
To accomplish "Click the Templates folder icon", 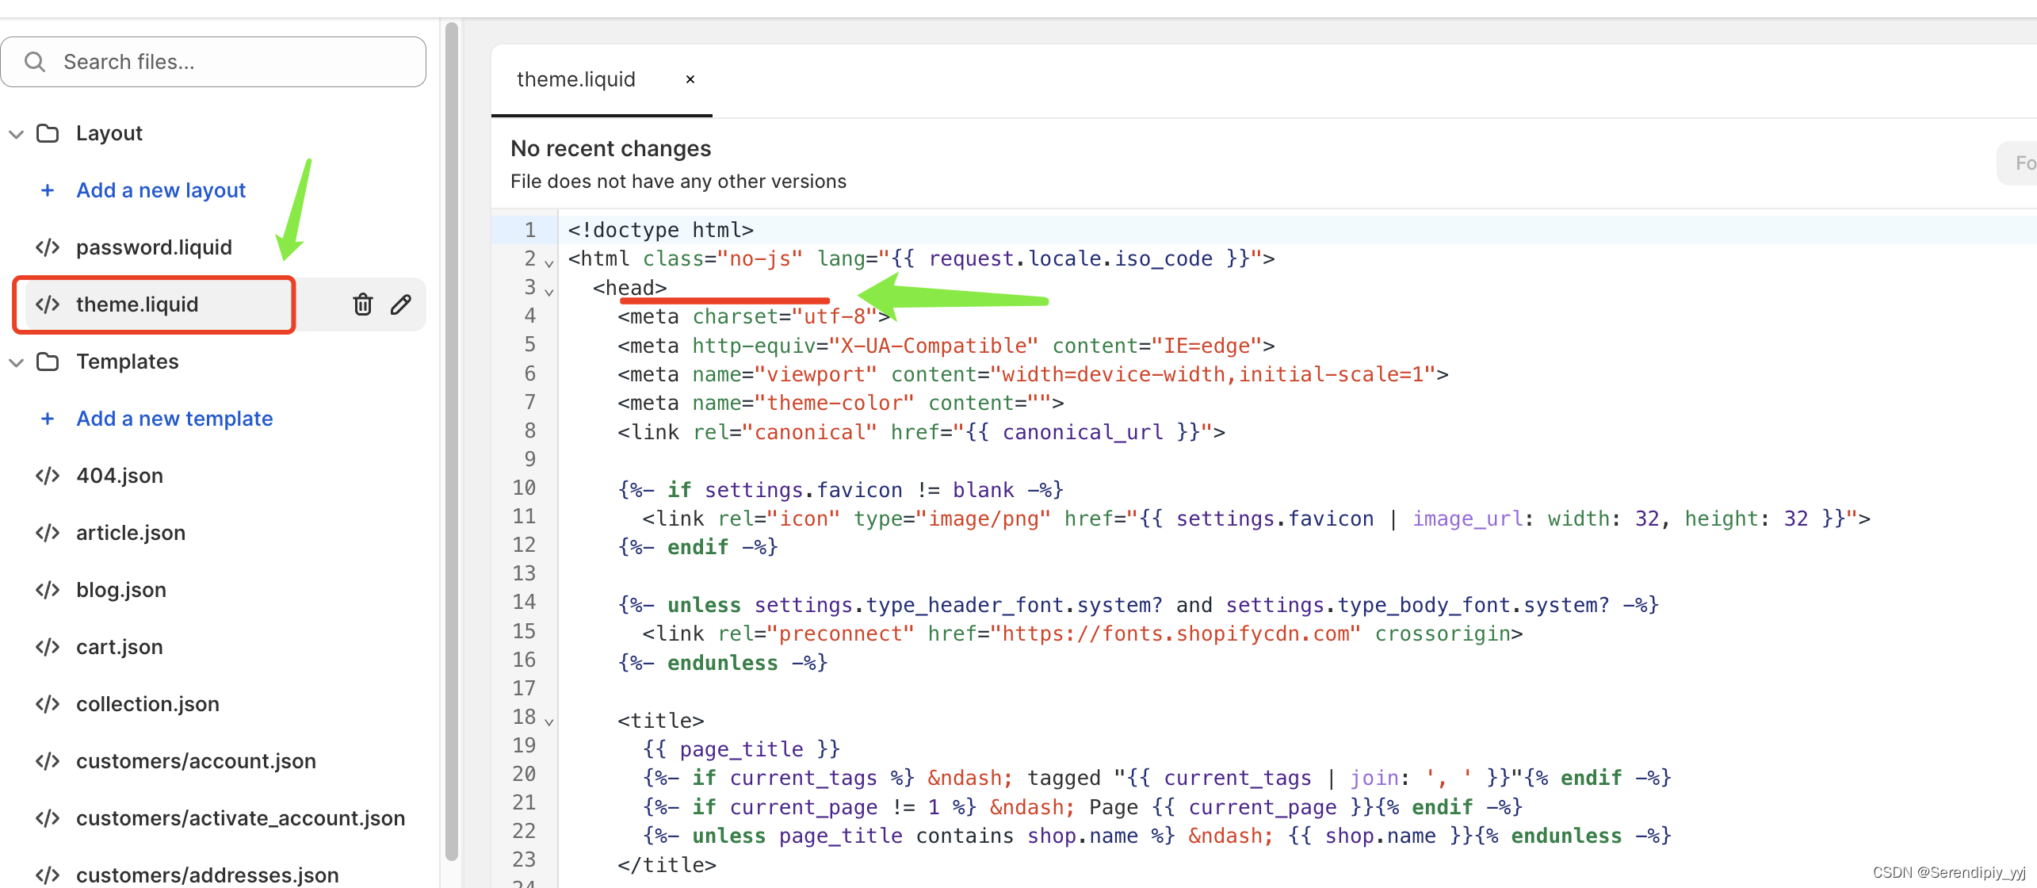I will coord(48,362).
